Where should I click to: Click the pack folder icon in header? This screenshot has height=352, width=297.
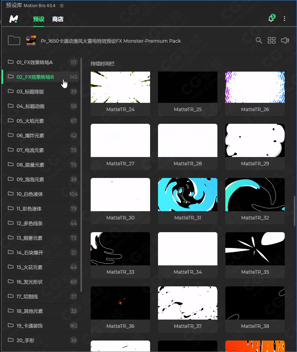click(14, 40)
